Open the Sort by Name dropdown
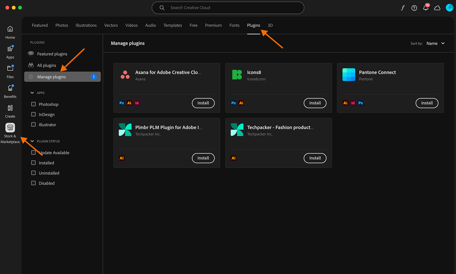Screen dimensions: 456x274 (435, 43)
